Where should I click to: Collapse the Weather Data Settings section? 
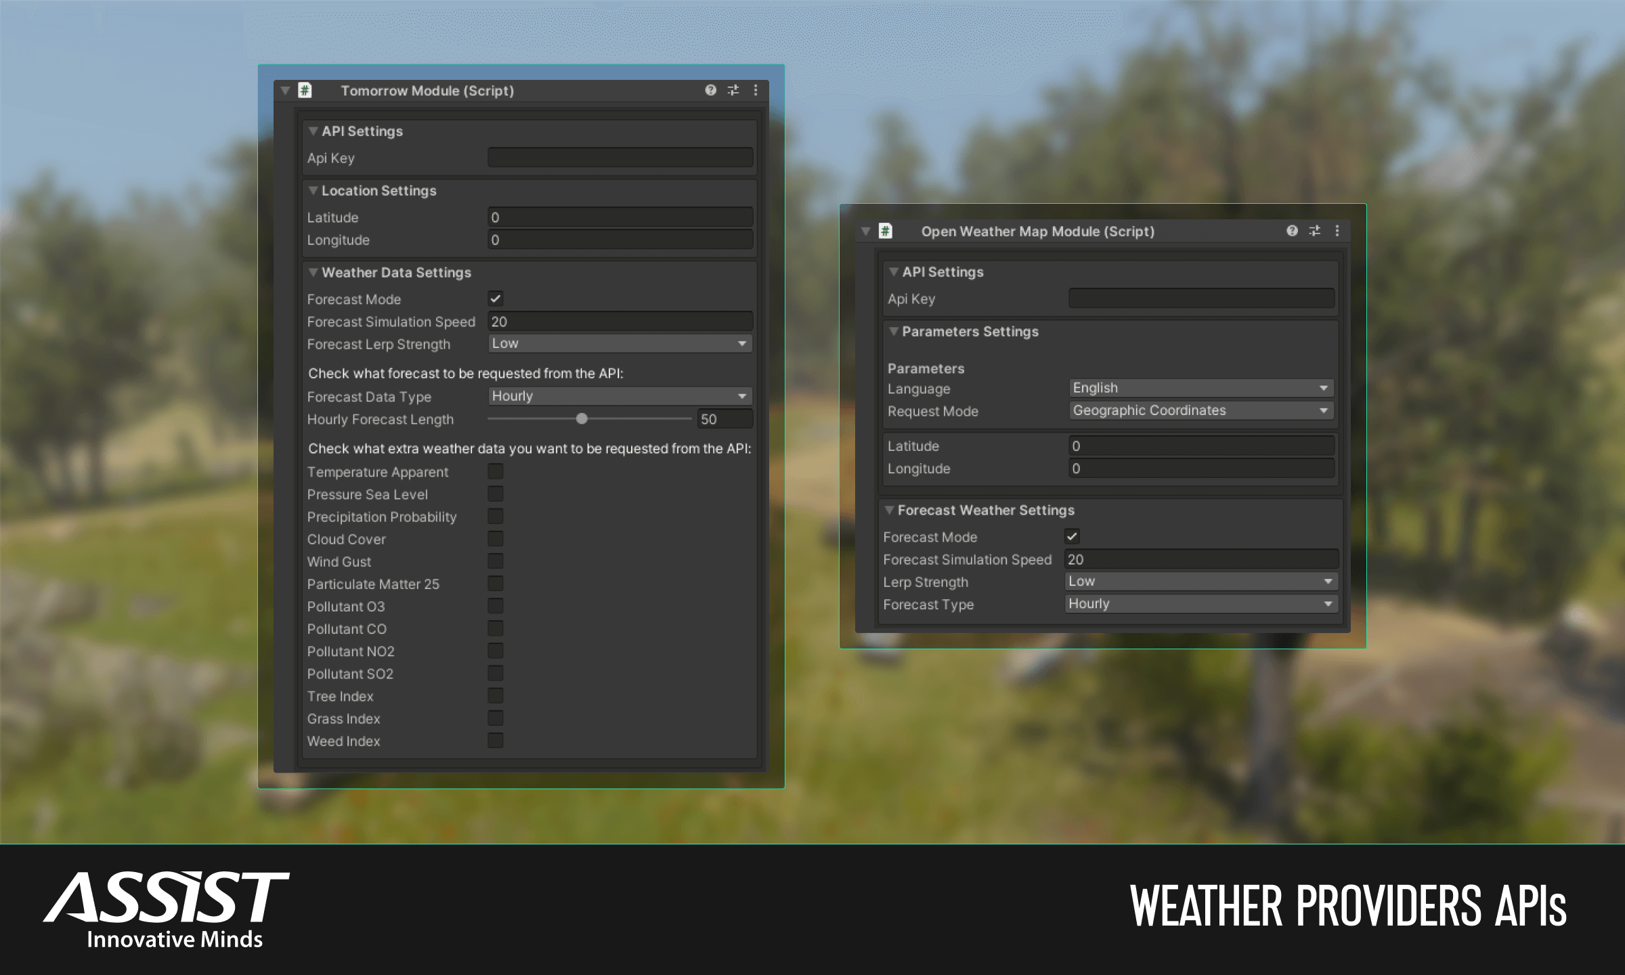pos(313,272)
